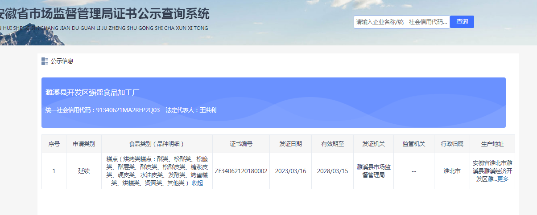Collapse food category details via 收起

click(197, 183)
